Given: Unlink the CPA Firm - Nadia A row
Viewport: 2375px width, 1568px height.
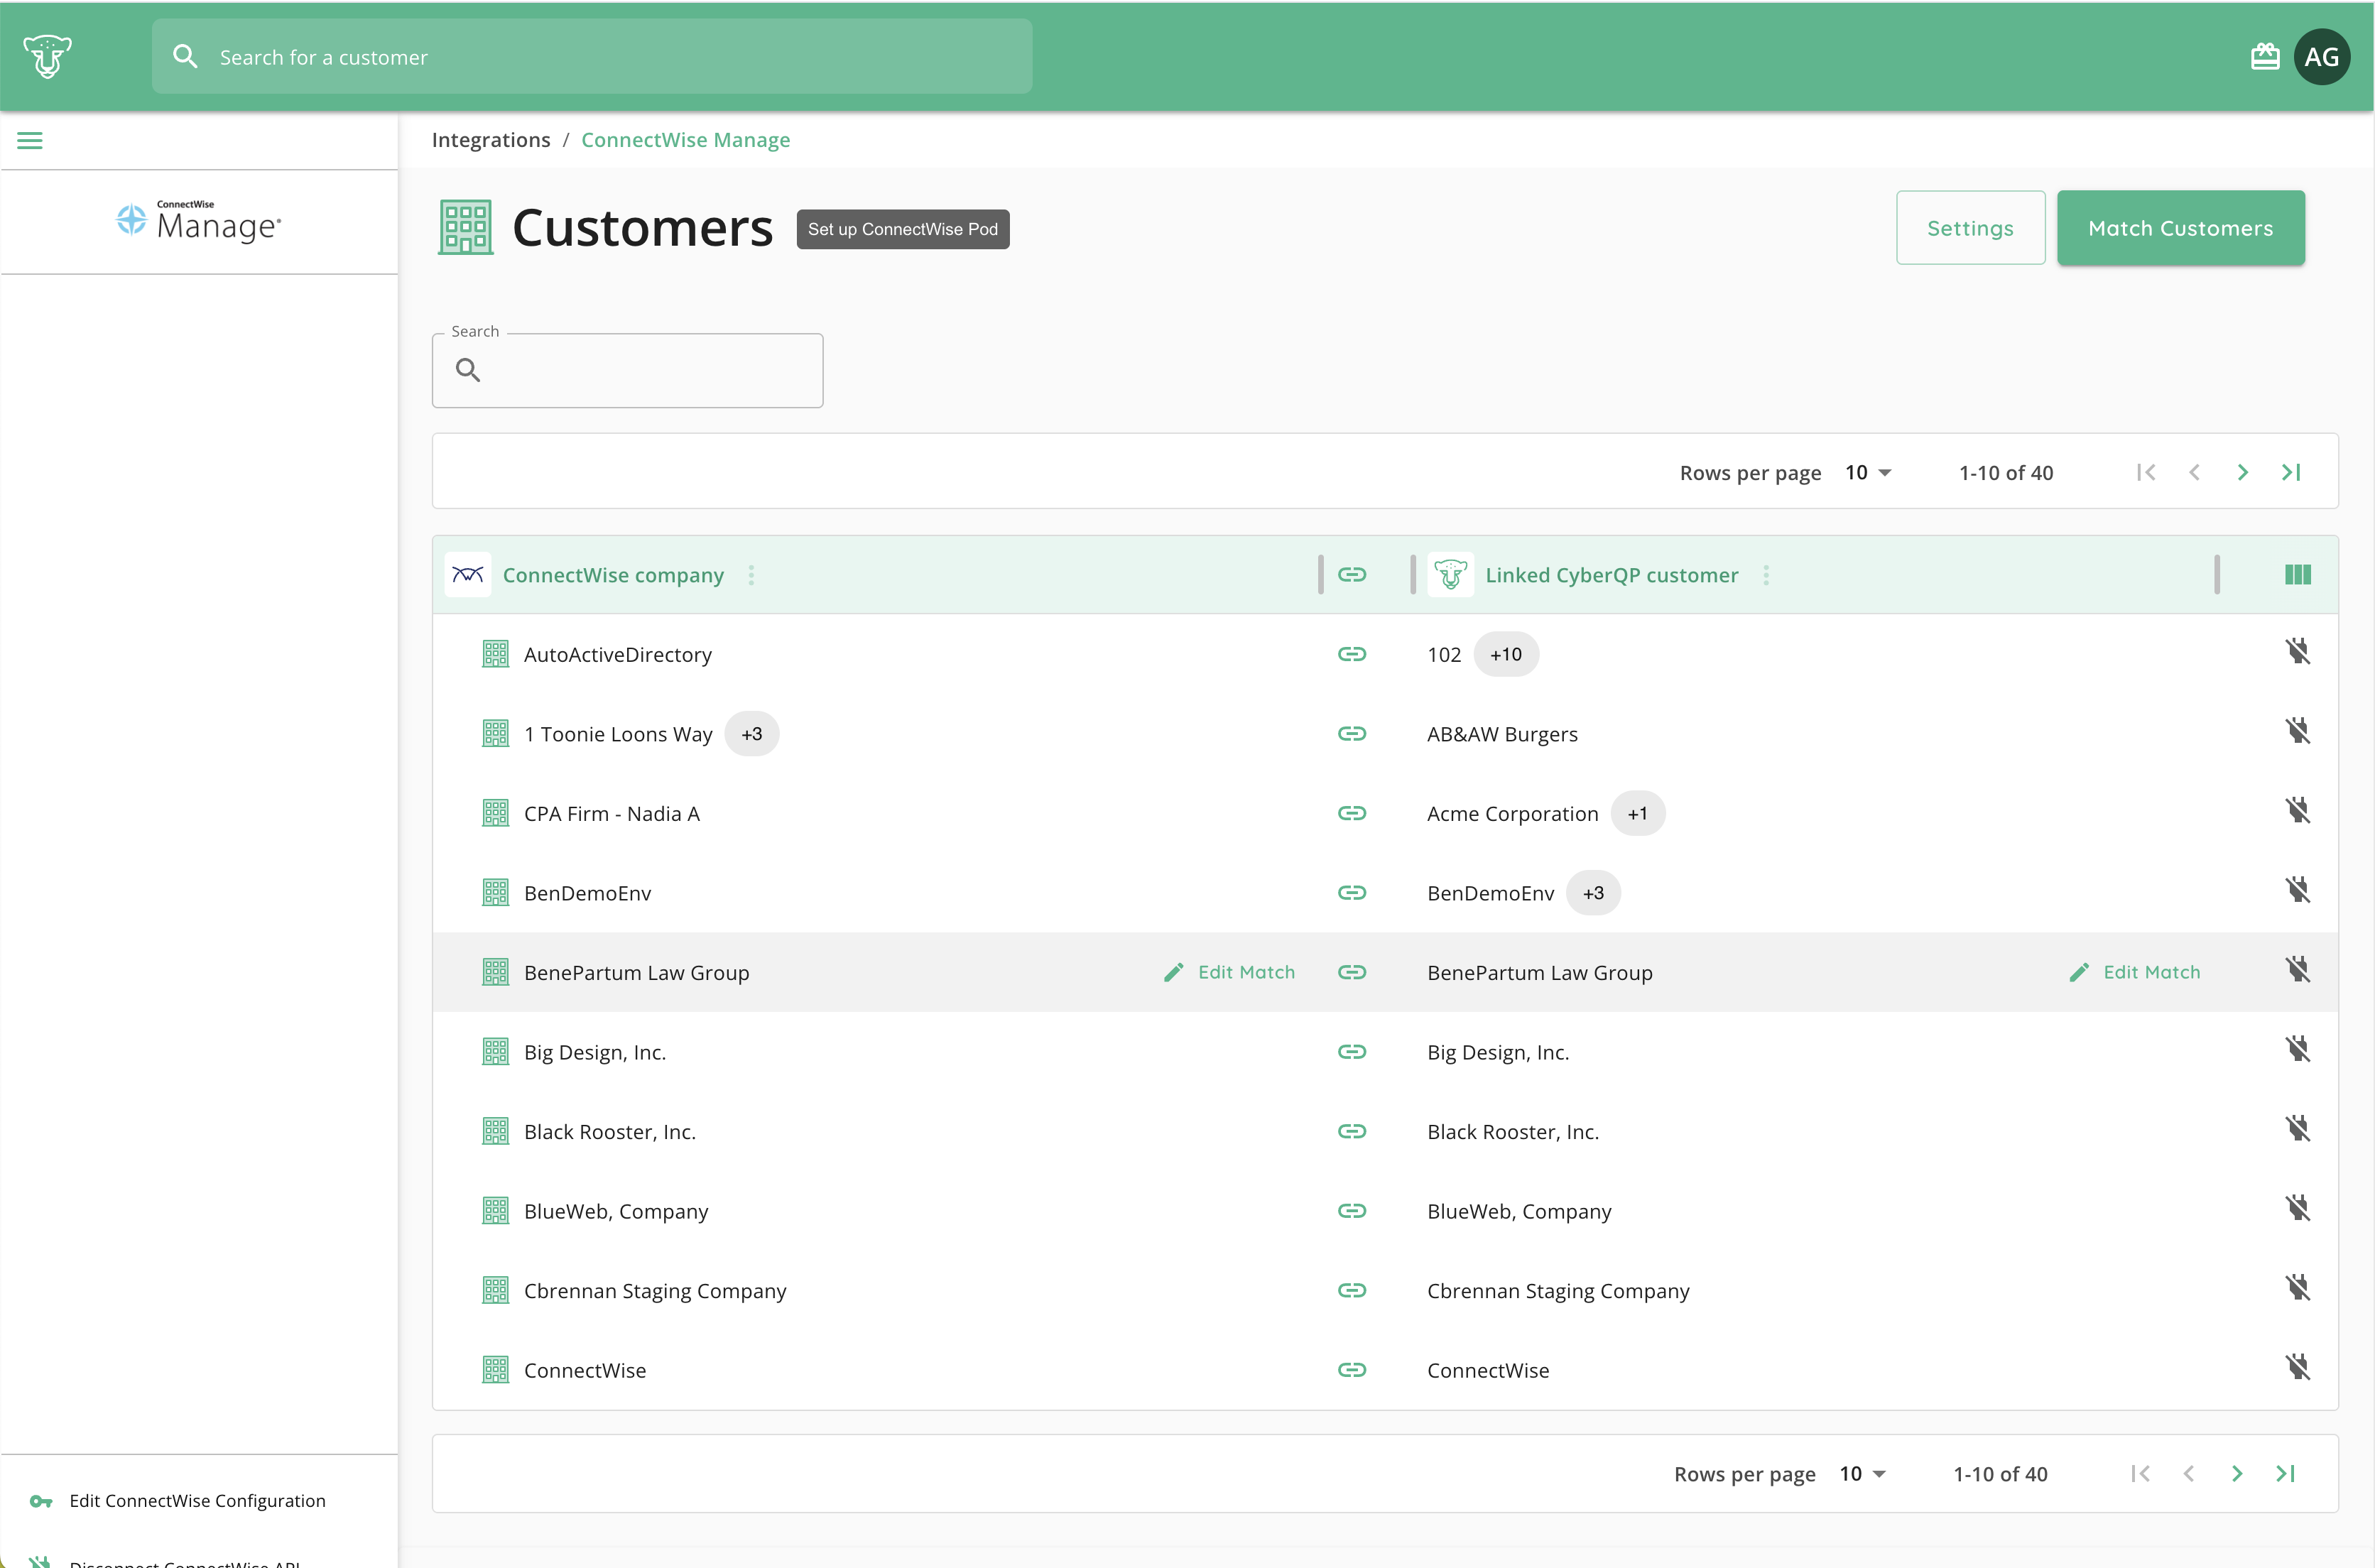Looking at the screenshot, I should 2297,812.
